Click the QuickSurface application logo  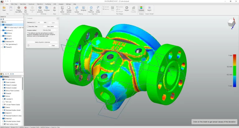pyautogui.click(x=2, y=2)
